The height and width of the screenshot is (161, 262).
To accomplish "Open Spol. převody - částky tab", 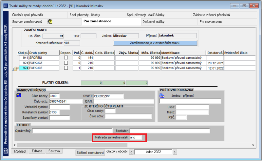I will point(96,15).
